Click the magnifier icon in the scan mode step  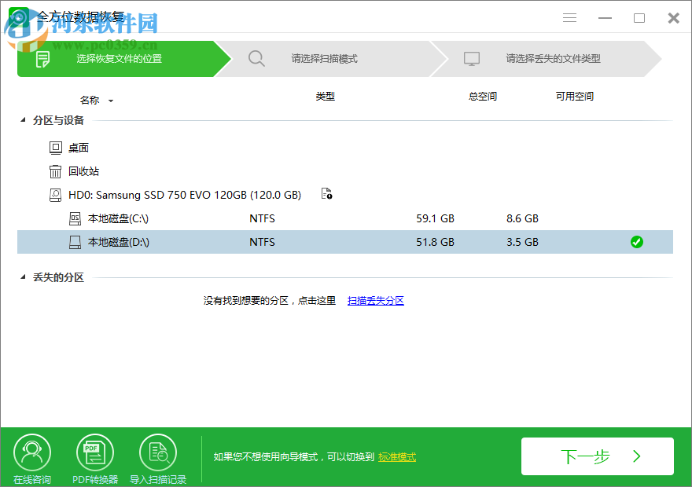257,58
